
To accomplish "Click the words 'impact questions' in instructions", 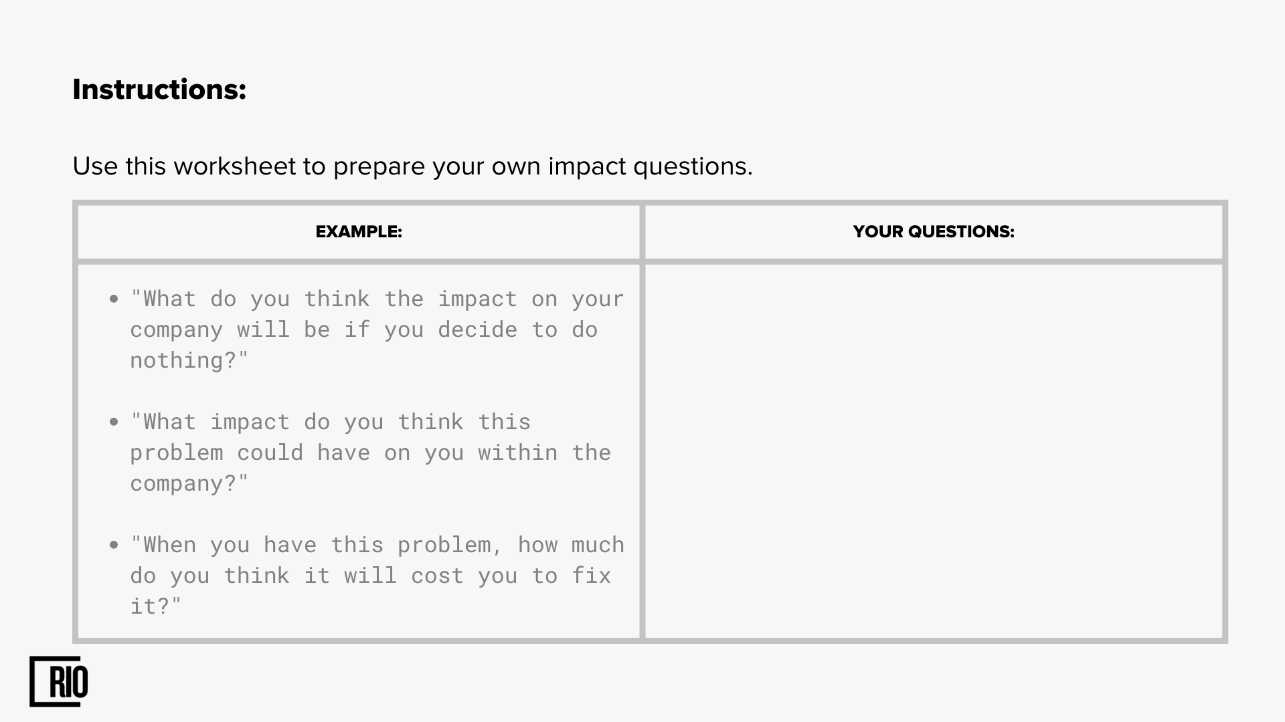I will [x=651, y=166].
